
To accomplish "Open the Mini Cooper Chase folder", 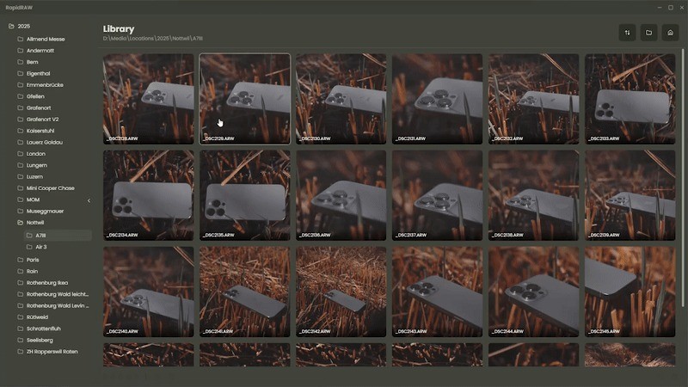I will tap(50, 187).
